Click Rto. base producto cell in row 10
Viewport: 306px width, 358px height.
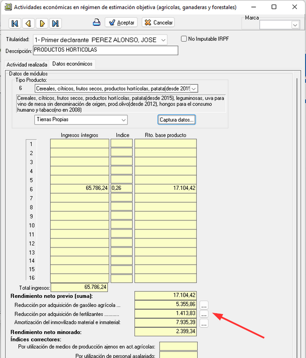pos(166,224)
